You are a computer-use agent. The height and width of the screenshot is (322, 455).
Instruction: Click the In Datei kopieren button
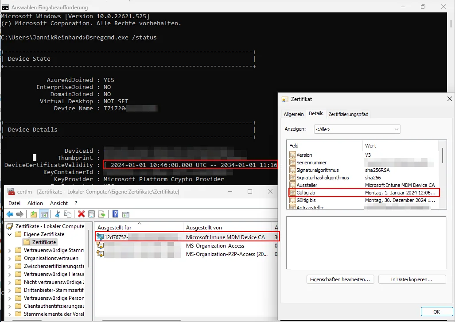click(x=412, y=279)
